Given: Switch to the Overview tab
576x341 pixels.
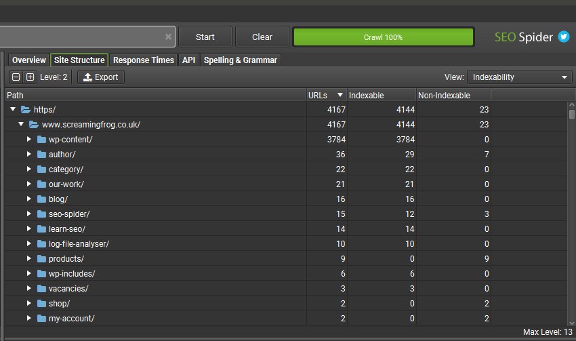Looking at the screenshot, I should pyautogui.click(x=29, y=60).
